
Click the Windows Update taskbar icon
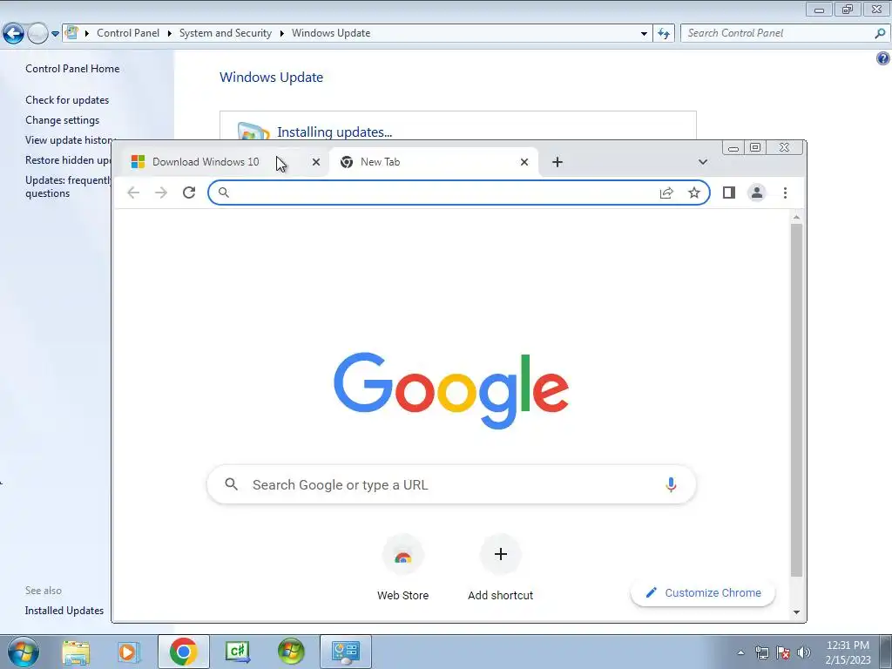coord(291,652)
